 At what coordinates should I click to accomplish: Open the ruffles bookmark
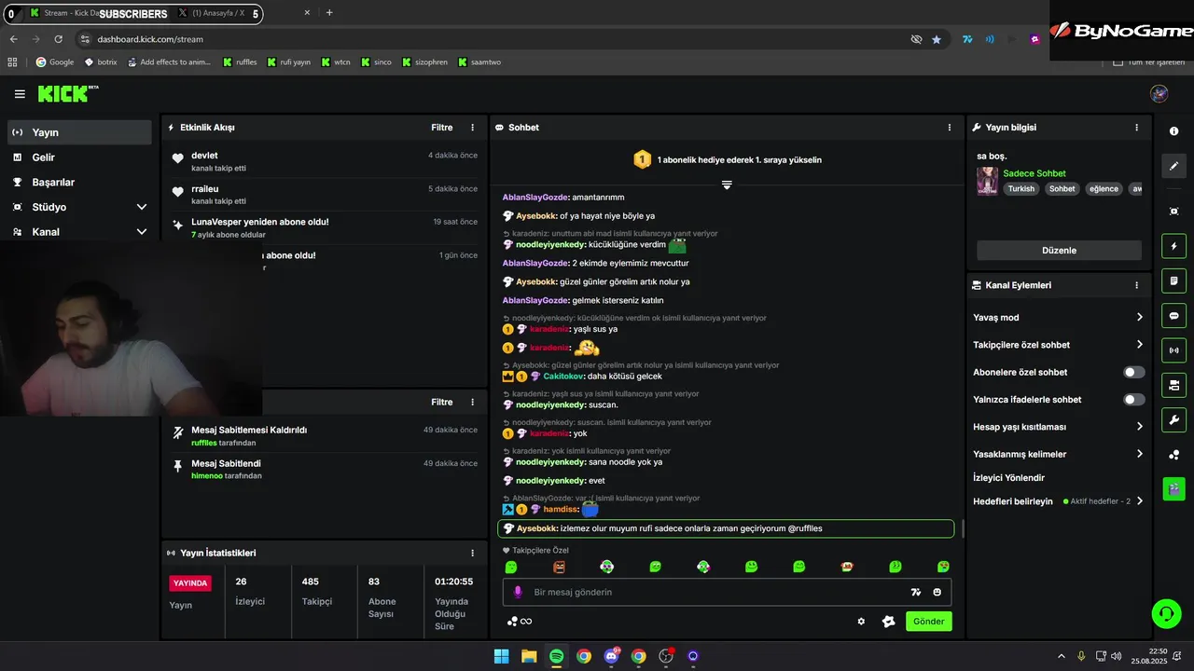[x=240, y=62]
